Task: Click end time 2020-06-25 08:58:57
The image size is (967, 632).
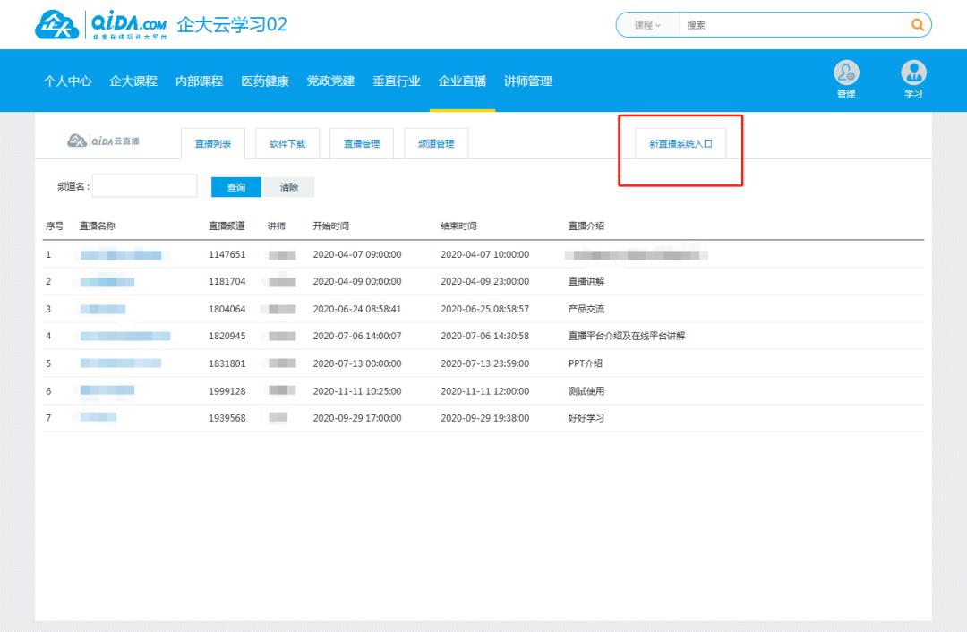Action: point(484,309)
